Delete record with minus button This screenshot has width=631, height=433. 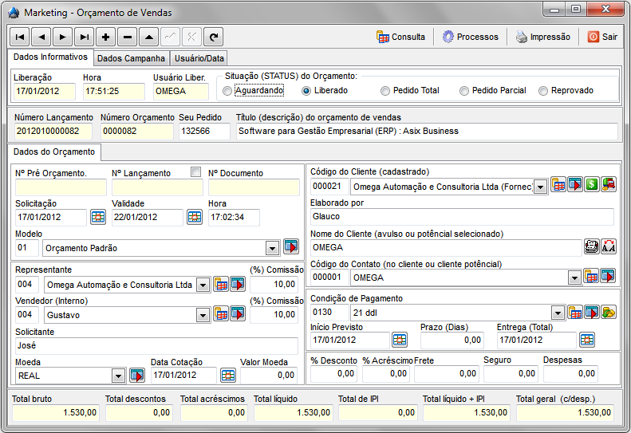click(x=128, y=37)
